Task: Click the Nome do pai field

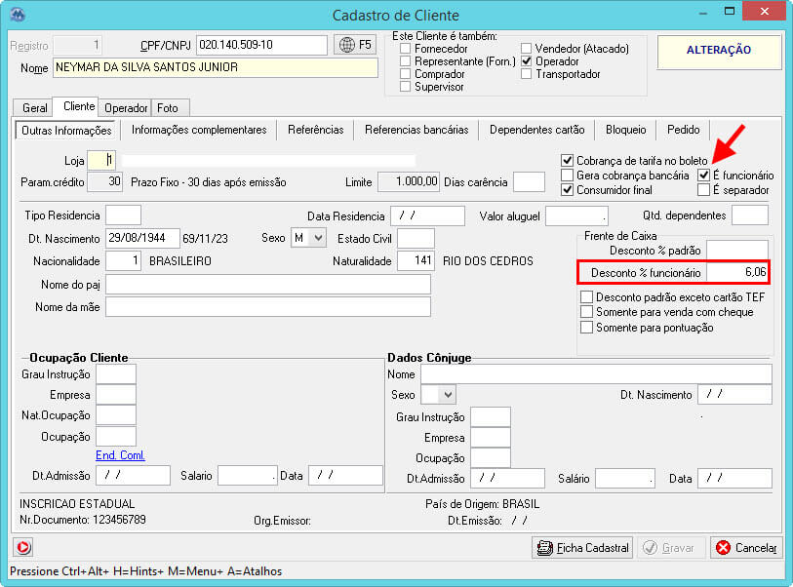Action: coord(268,284)
